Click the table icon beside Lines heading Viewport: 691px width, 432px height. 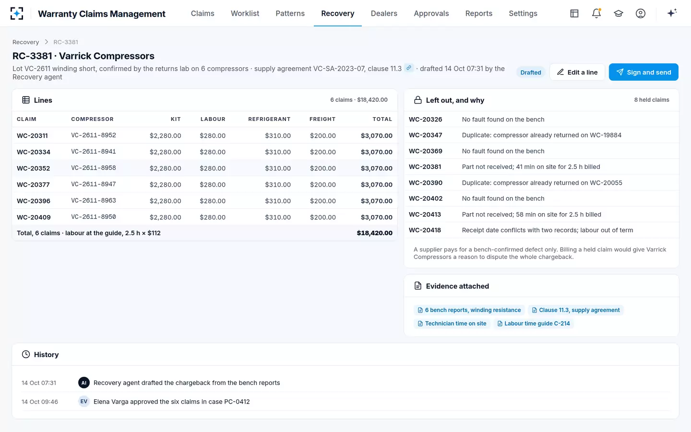point(26,100)
